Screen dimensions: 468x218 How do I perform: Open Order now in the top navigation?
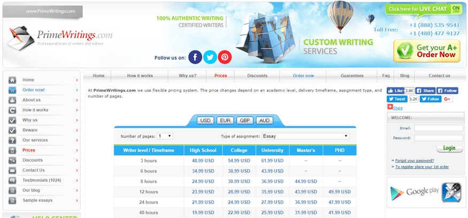pos(303,76)
